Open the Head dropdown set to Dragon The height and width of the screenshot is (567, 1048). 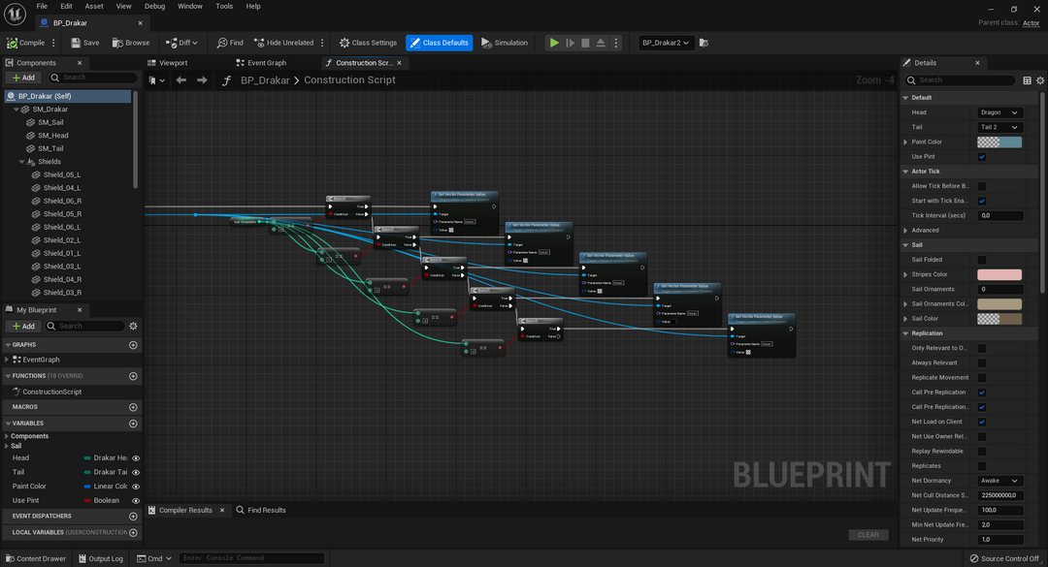(x=1000, y=111)
